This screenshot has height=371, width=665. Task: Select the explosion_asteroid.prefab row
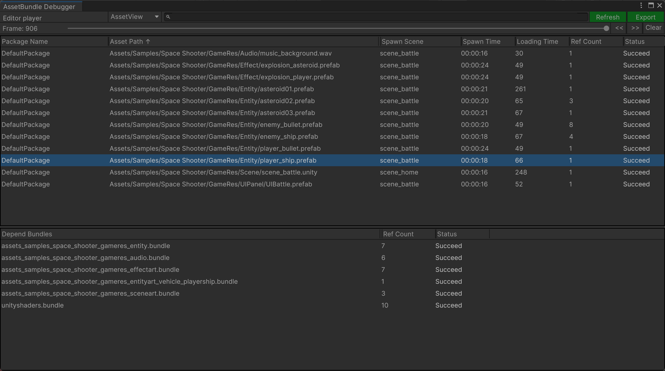(x=332, y=65)
